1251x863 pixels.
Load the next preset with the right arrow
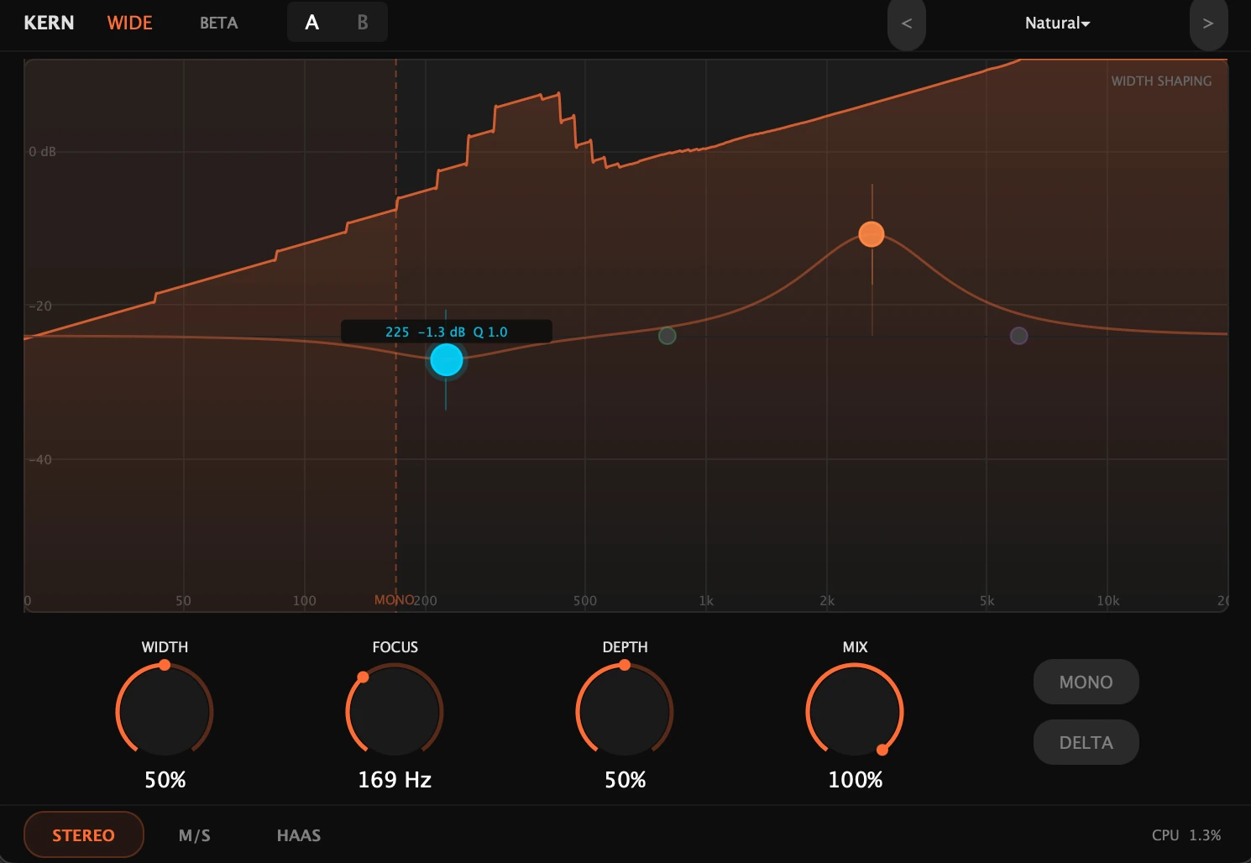pos(1209,24)
